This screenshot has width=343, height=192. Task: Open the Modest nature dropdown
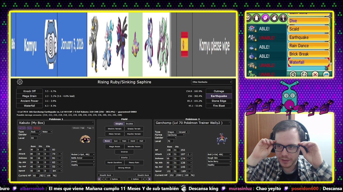(x=83, y=154)
